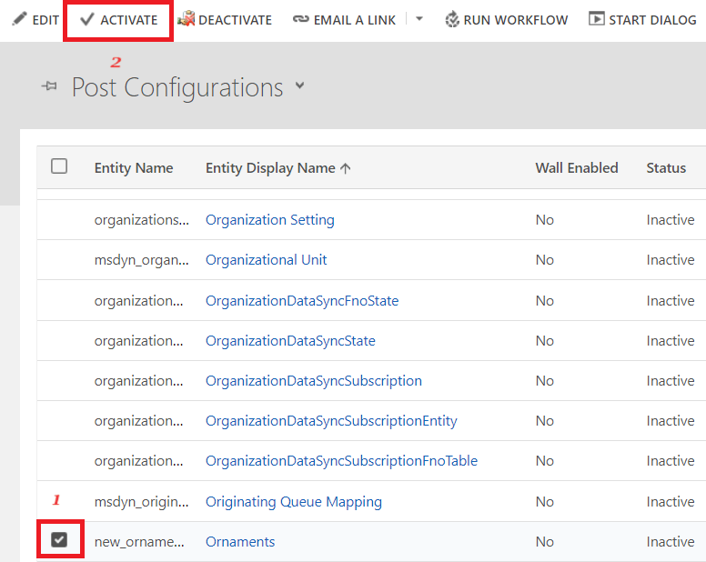Screen dimensions: 706x562
Task: Click the Edit pencil icon
Action: point(19,19)
